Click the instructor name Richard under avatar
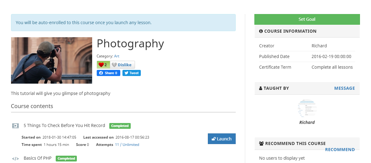This screenshot has height=163, width=371. tap(307, 122)
